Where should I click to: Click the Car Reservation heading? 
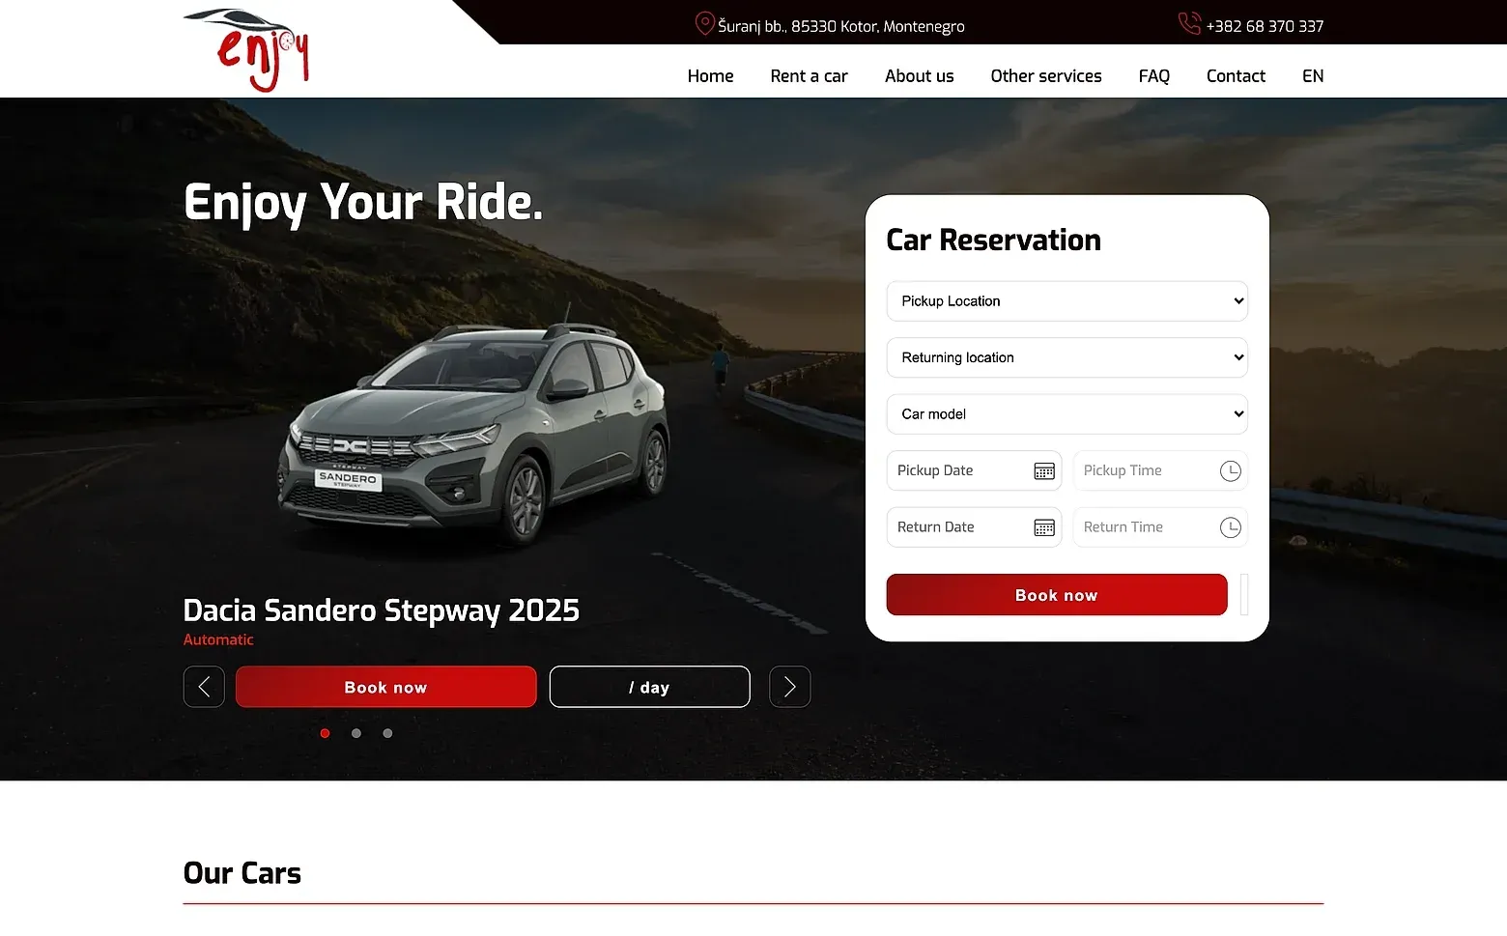point(993,240)
